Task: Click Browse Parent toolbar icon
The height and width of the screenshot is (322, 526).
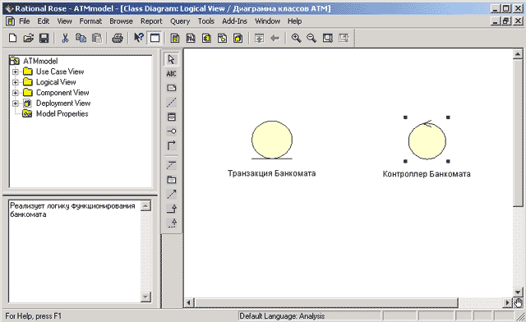Action: pos(259,38)
